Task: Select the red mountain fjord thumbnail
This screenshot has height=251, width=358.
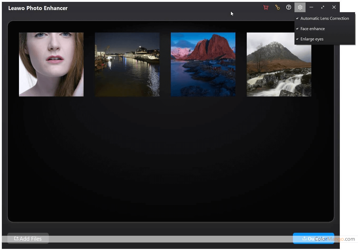Action: 203,64
